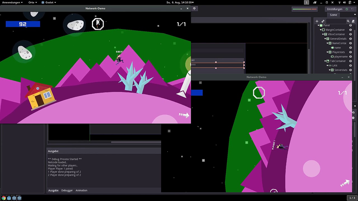This screenshot has height=201, width=358.
Task: Click the attach script icon
Action: 354,21
